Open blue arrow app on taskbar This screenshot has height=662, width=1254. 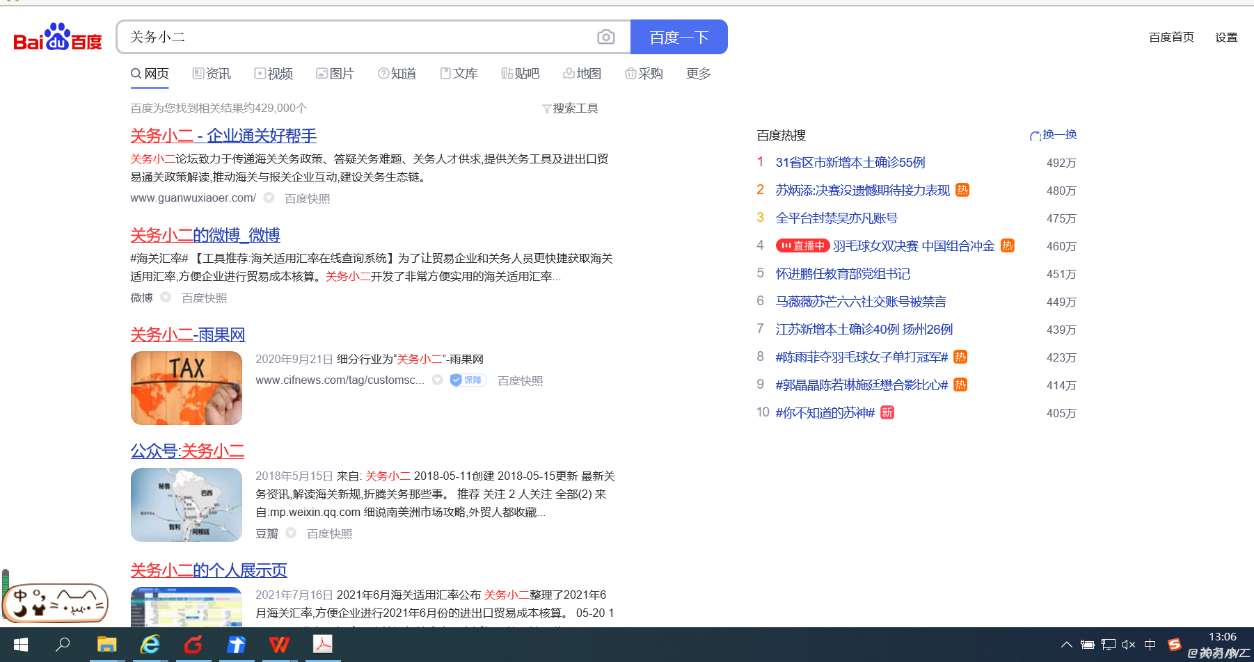click(x=236, y=645)
